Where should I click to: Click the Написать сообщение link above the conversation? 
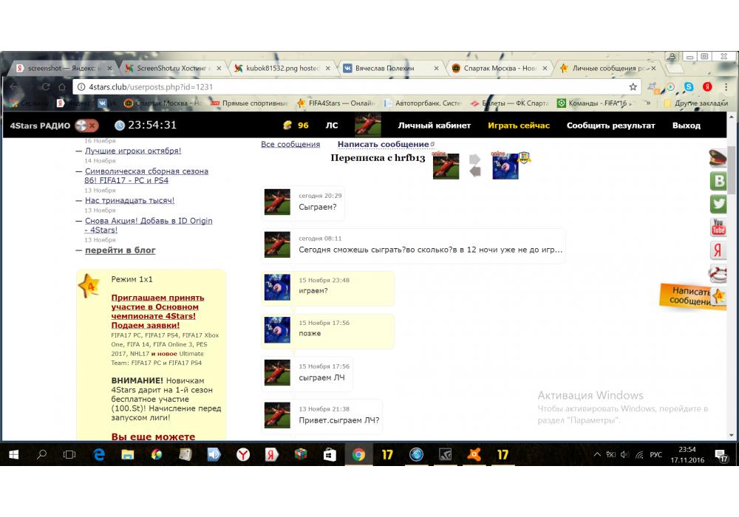[383, 145]
